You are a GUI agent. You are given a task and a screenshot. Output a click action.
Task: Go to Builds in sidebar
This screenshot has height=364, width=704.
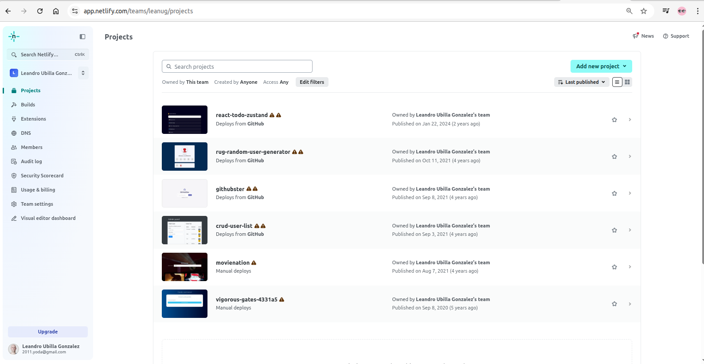[x=28, y=105]
